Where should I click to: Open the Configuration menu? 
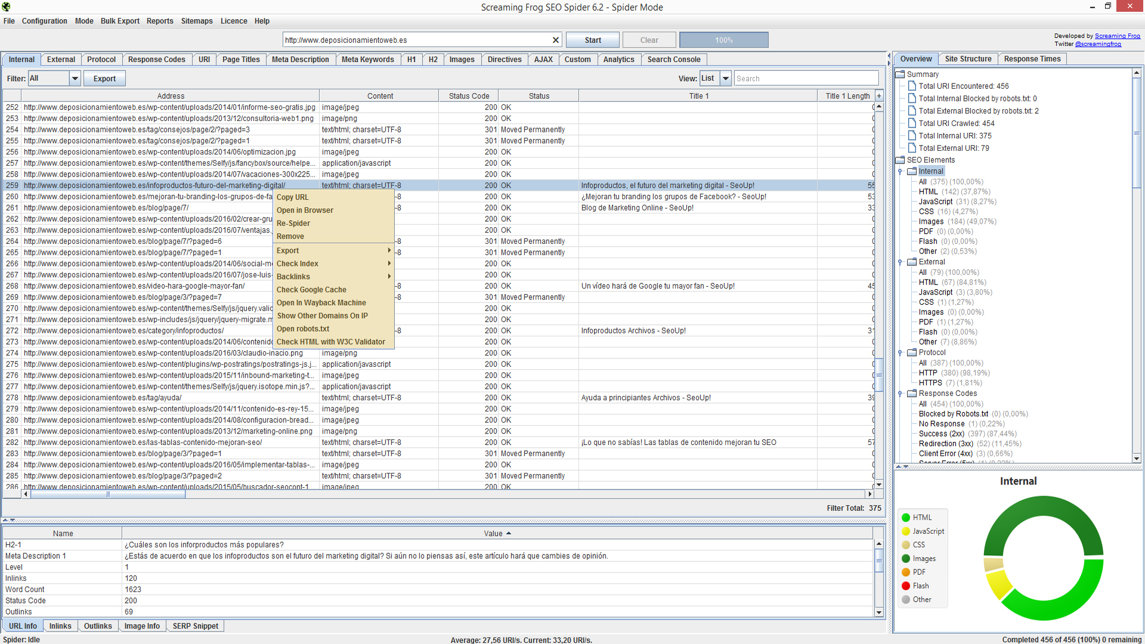[45, 21]
